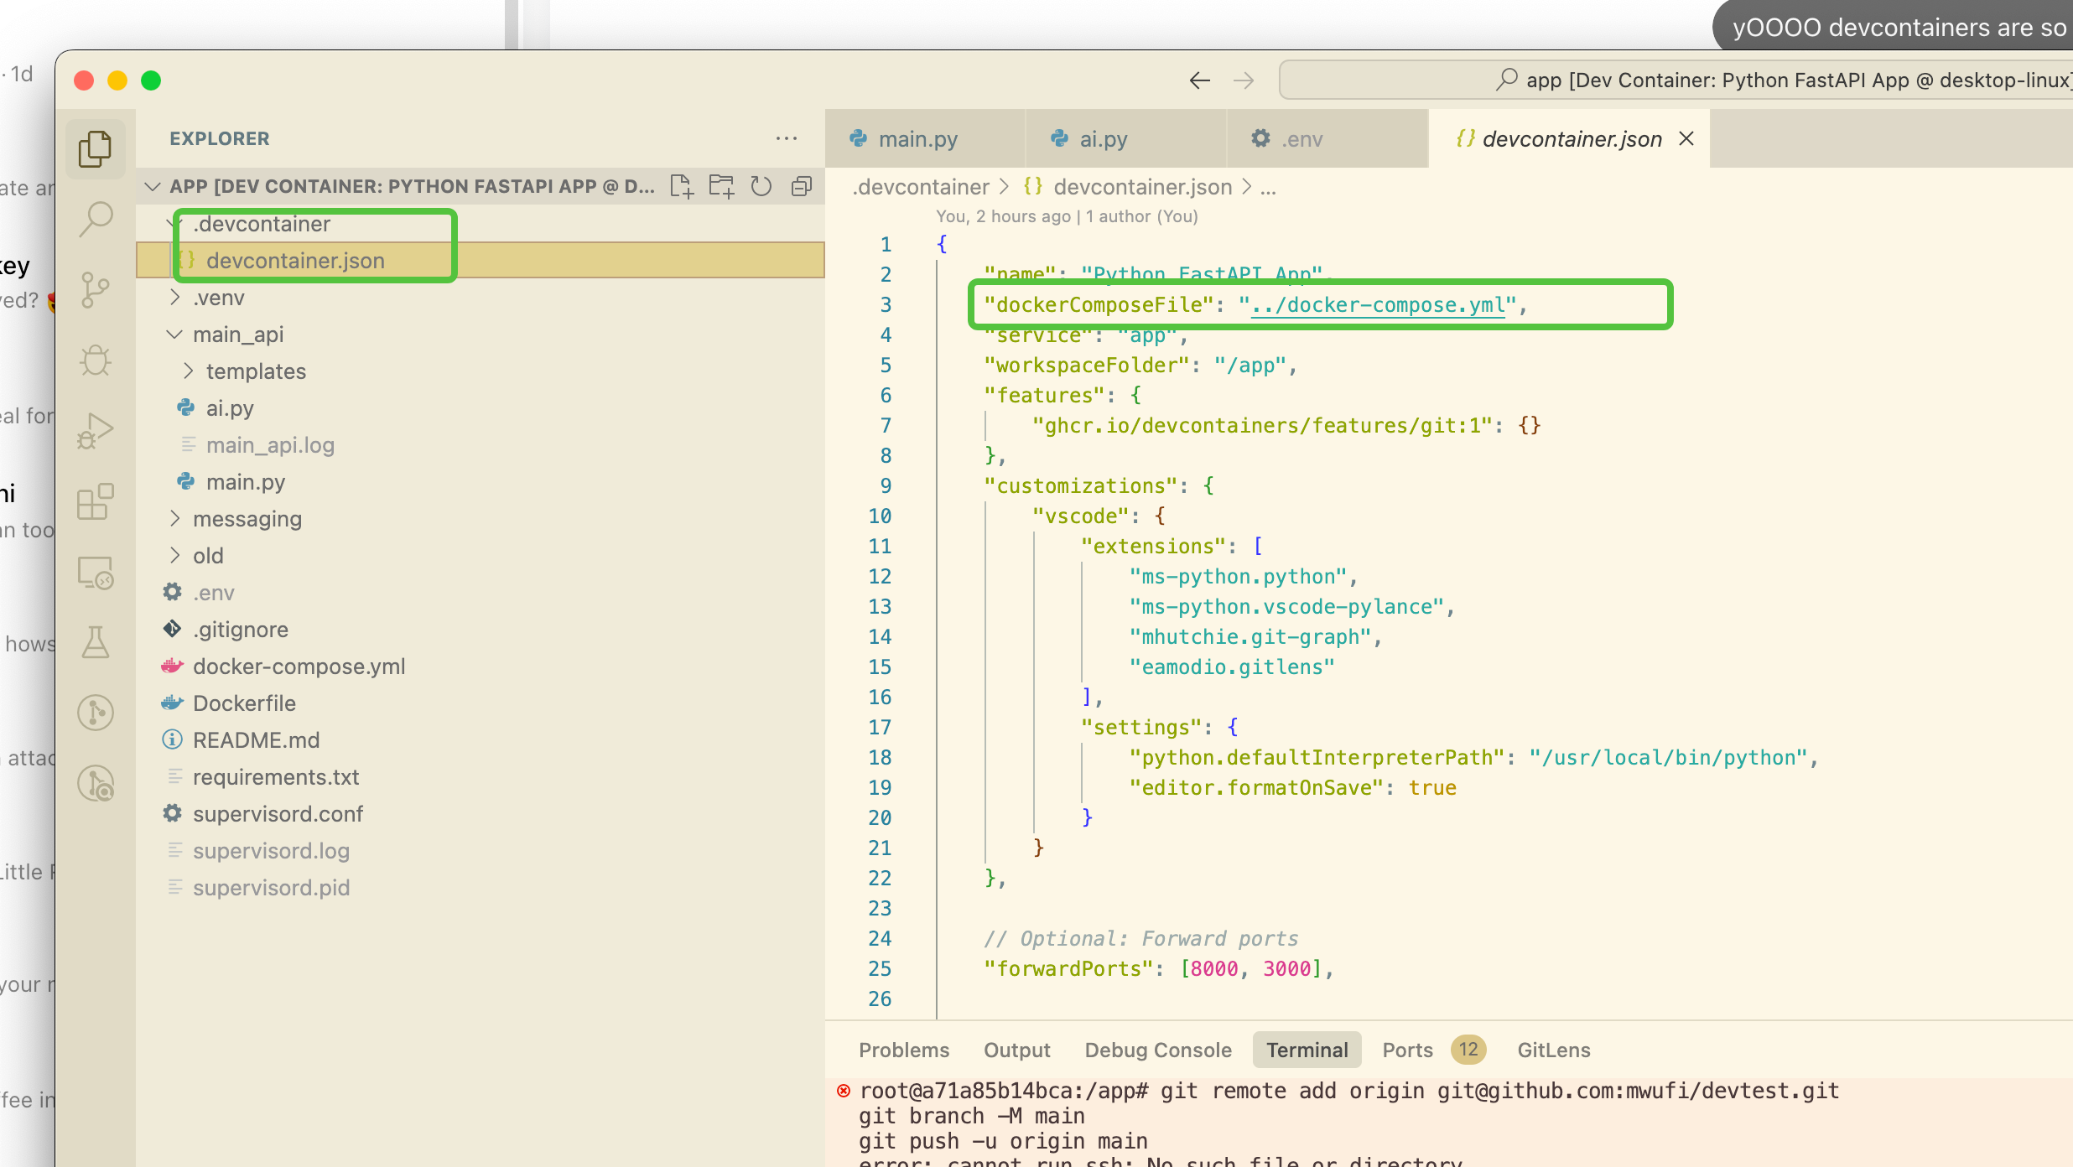This screenshot has height=1167, width=2073.
Task: Open the Search view in activity bar
Action: pos(96,219)
